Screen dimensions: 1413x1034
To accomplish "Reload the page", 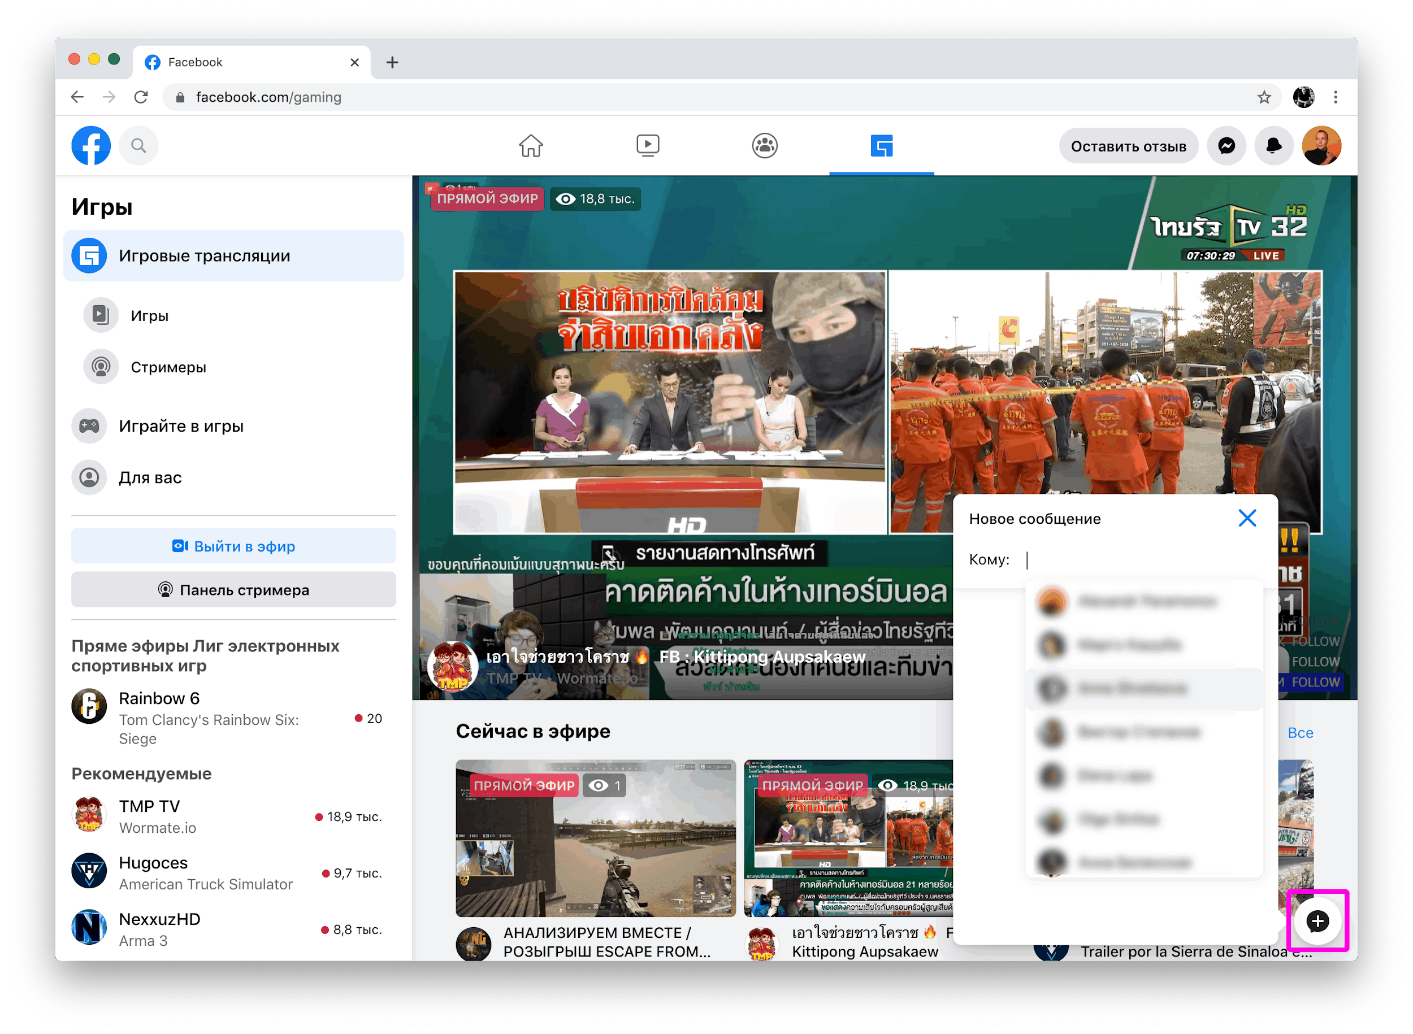I will coord(141,97).
